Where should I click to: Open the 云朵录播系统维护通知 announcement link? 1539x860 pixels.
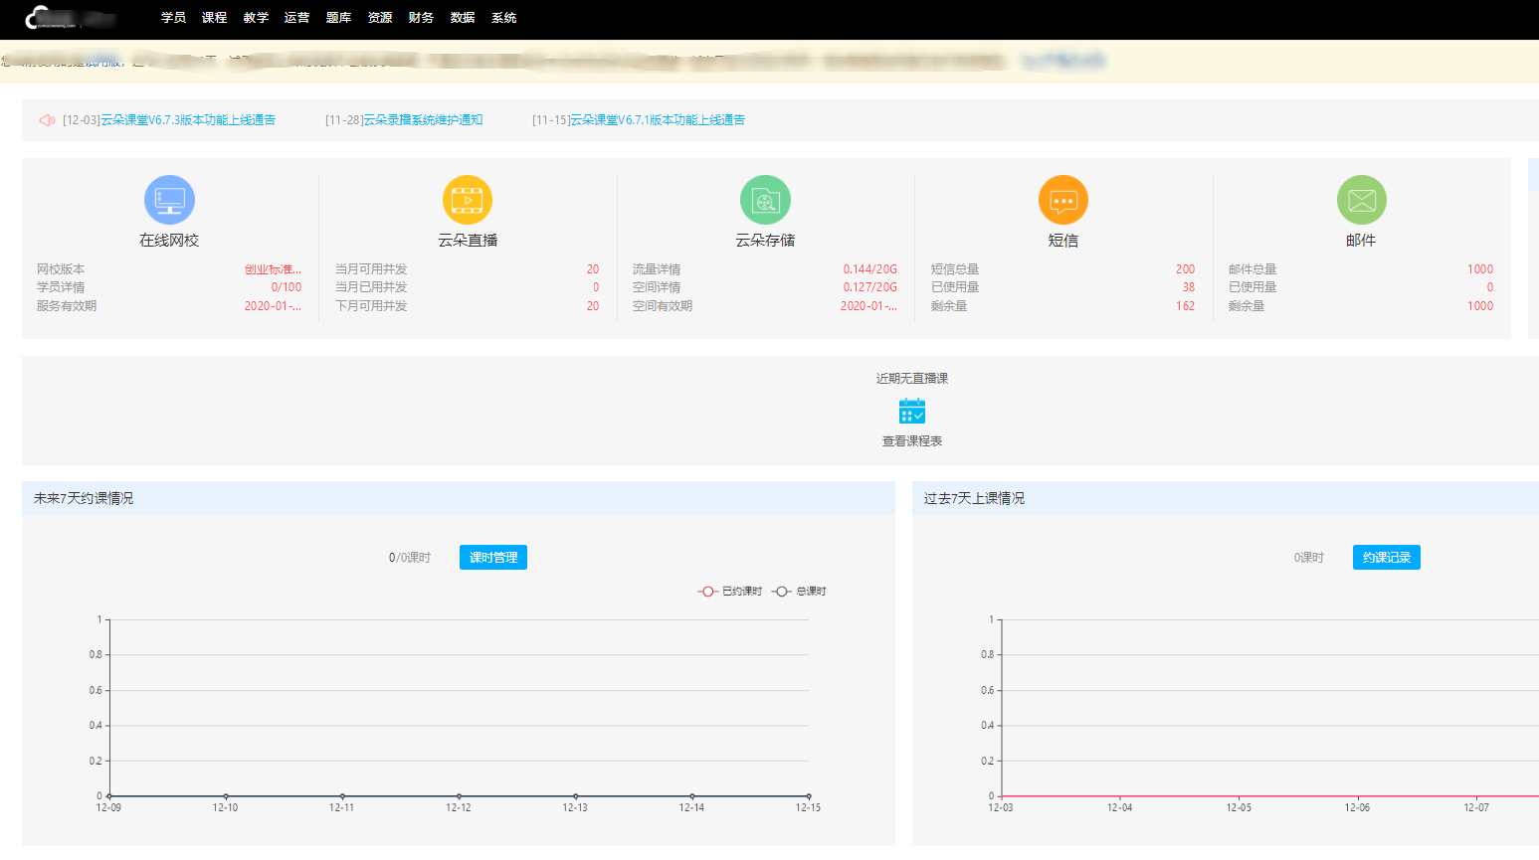tap(404, 120)
